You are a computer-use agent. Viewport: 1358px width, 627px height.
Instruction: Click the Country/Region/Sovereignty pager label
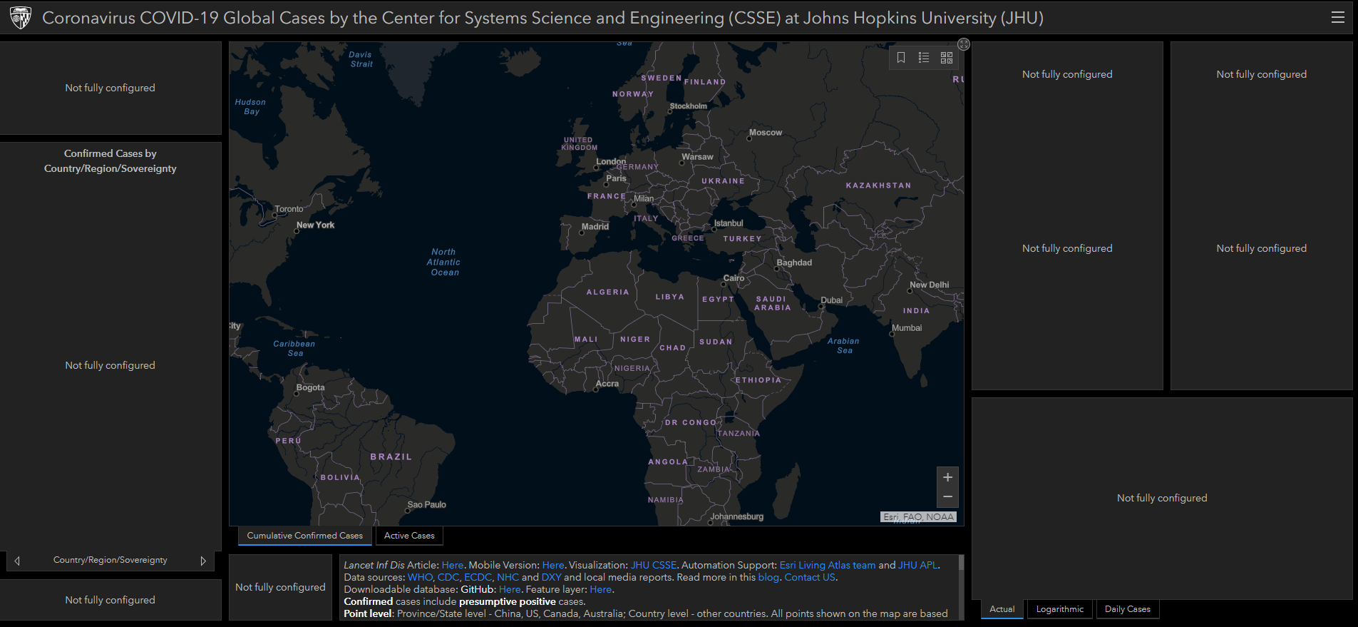pyautogui.click(x=110, y=560)
